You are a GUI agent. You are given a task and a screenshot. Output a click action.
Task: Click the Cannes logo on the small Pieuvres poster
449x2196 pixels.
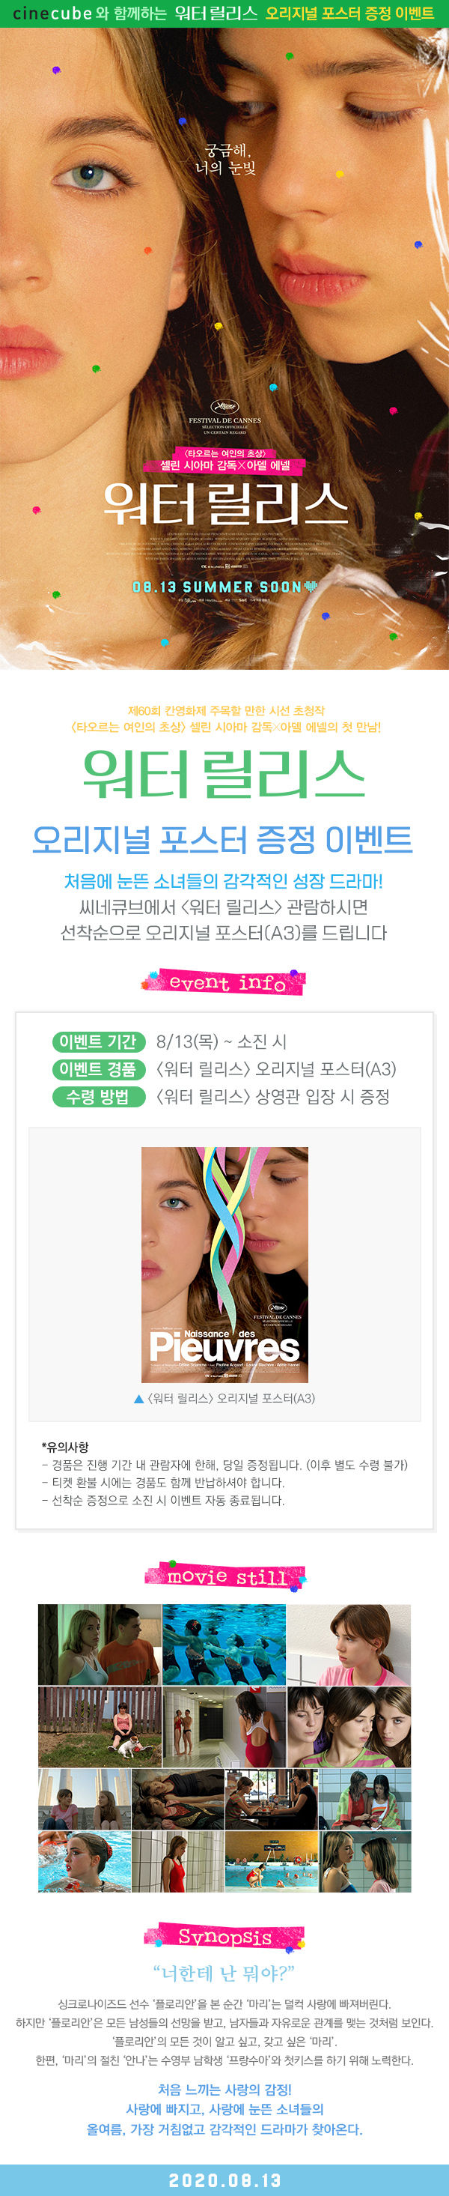point(277,1307)
